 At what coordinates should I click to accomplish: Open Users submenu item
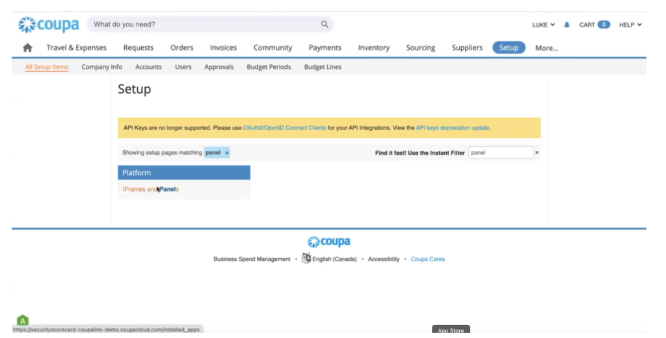[183, 67]
